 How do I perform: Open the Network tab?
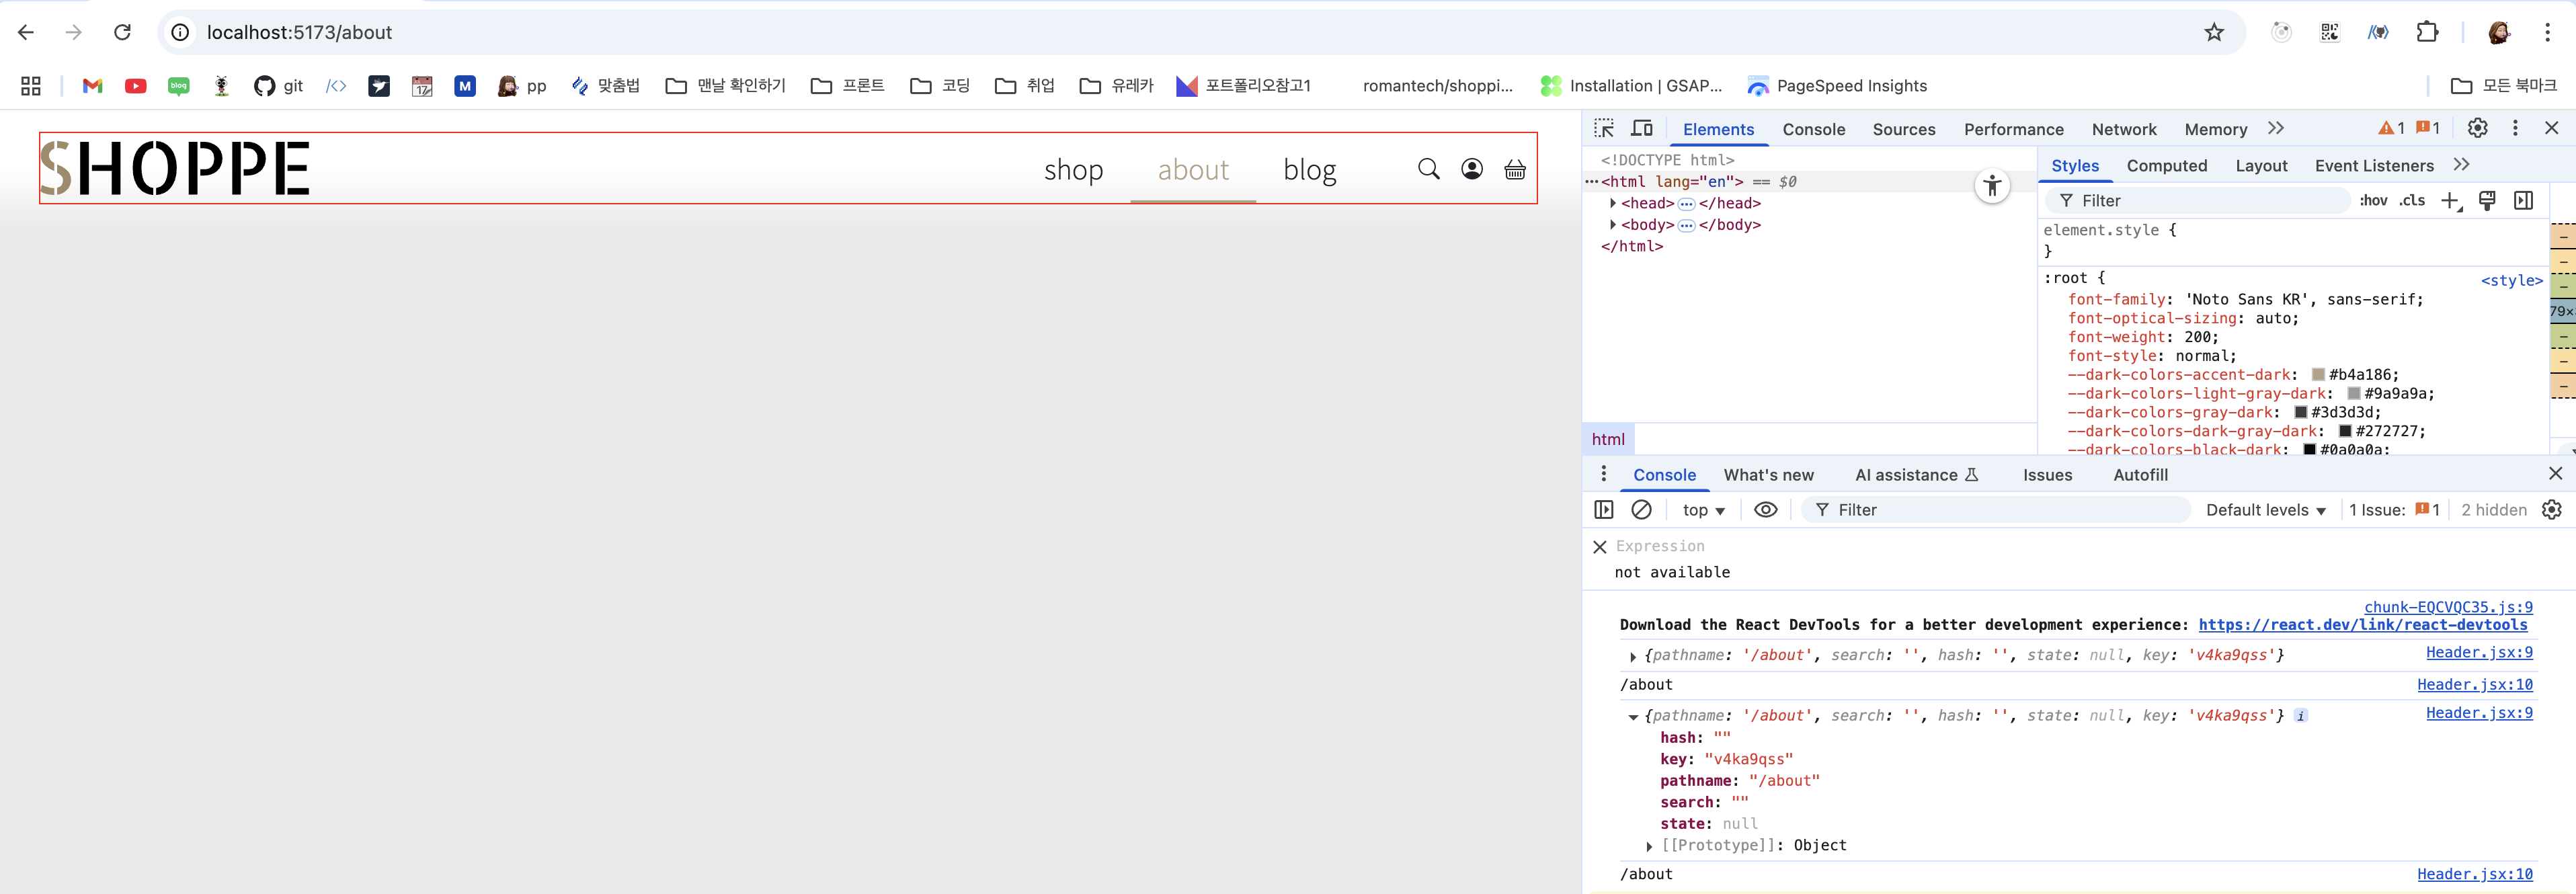point(2124,129)
